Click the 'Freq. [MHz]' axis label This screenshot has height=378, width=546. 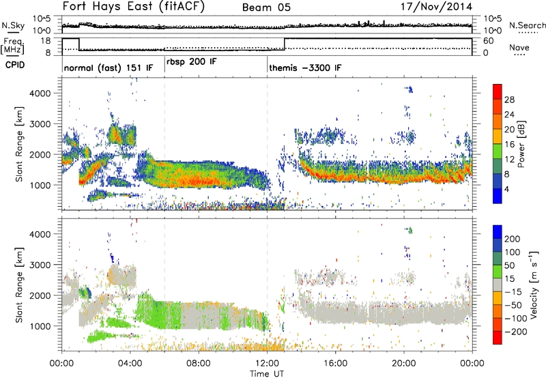tap(13, 46)
